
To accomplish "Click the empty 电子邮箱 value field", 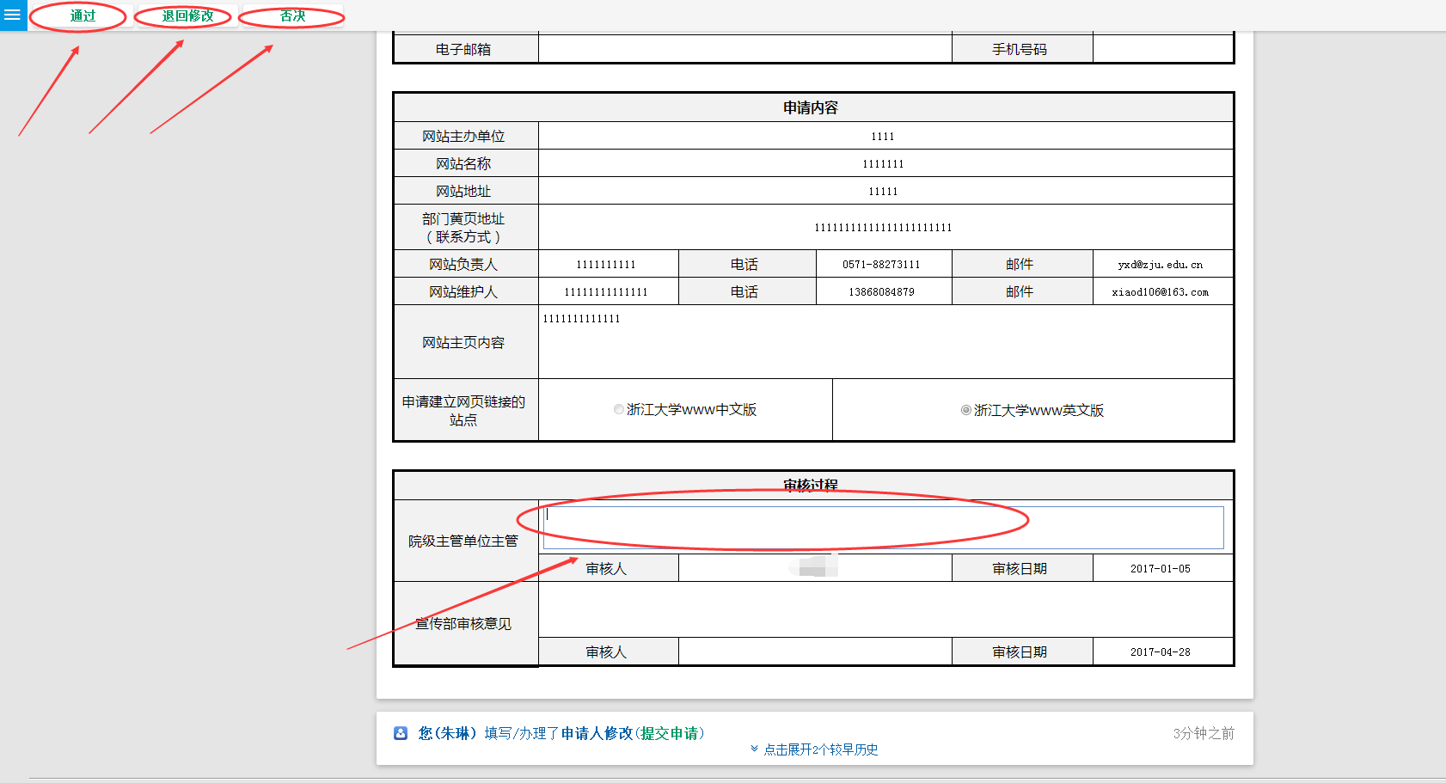I will coord(744,49).
